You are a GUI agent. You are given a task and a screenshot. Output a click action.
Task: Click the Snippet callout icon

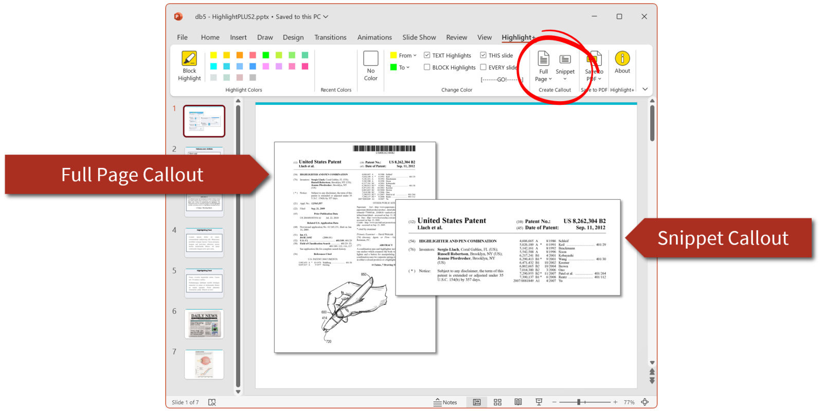(565, 60)
